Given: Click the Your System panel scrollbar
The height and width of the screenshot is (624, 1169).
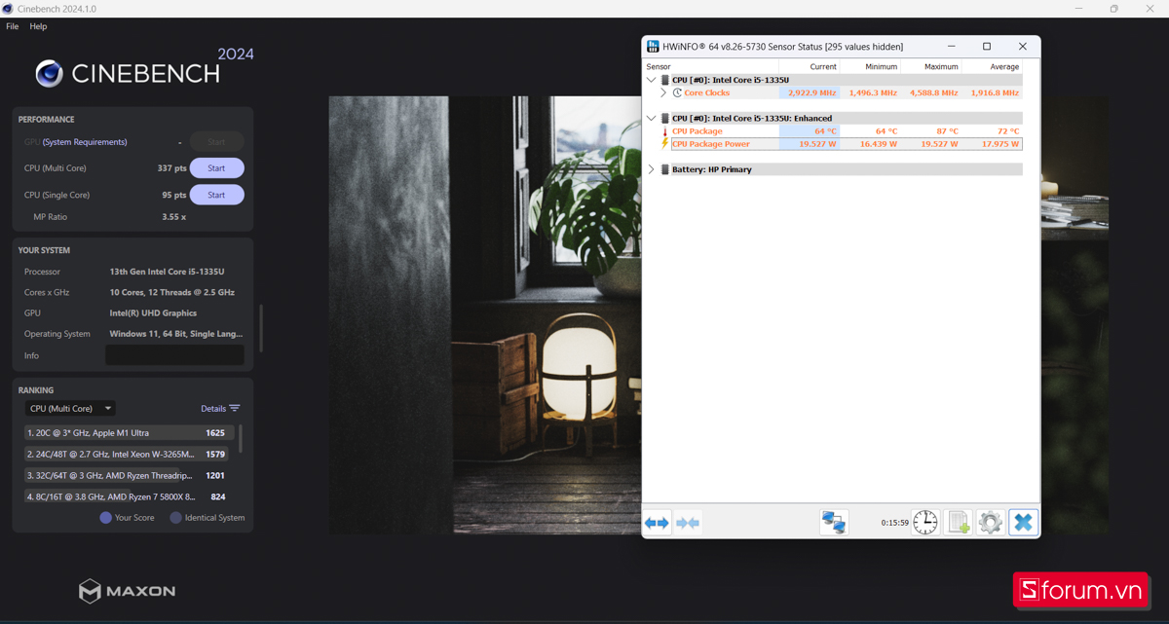Looking at the screenshot, I should coord(261,329).
